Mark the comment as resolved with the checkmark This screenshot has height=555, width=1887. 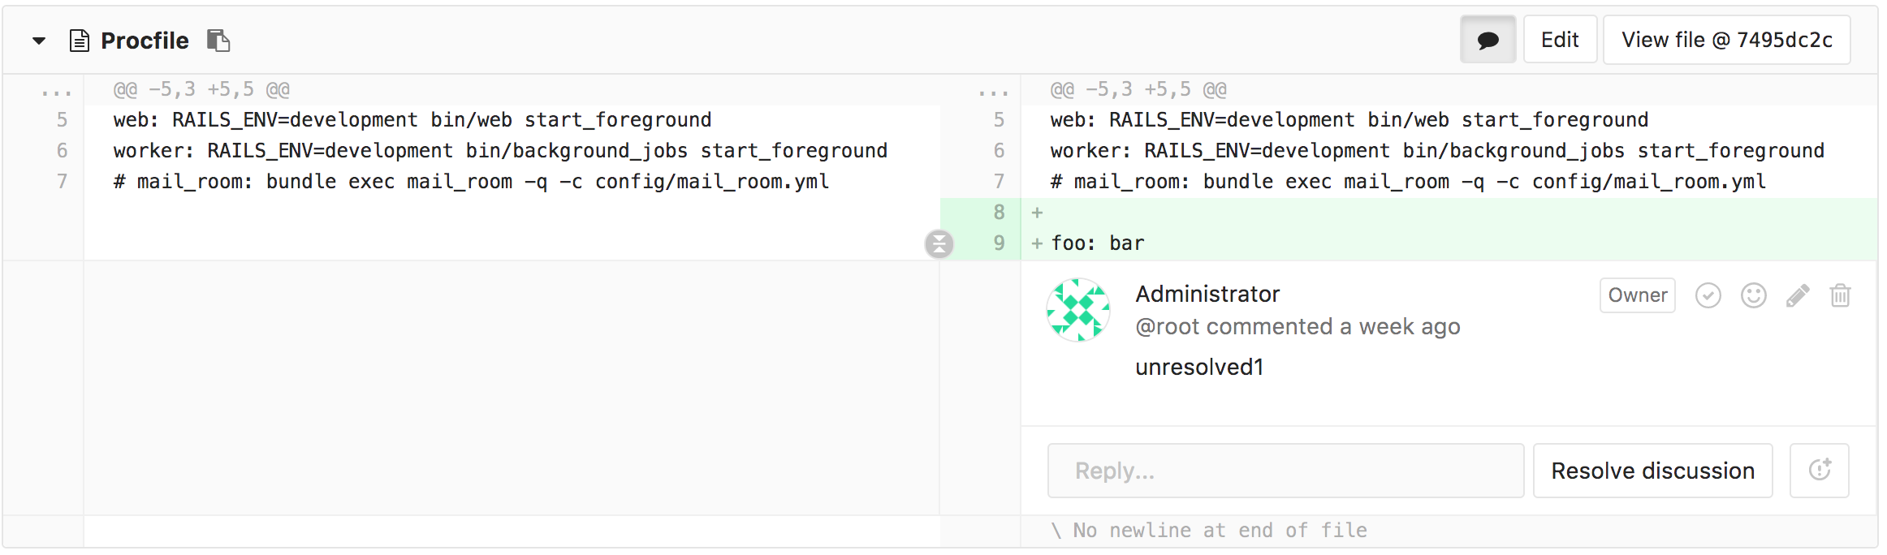(1708, 295)
